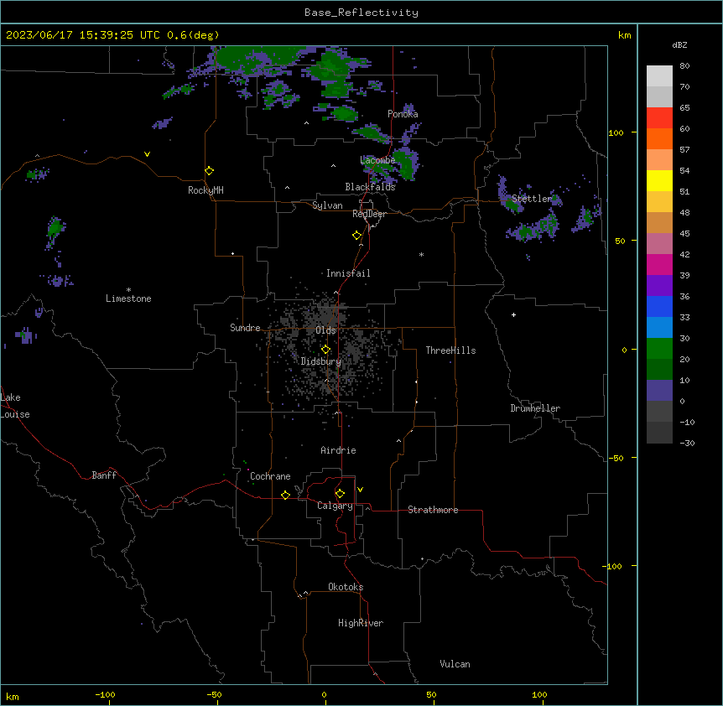Select the dark green 10-20 dBZ swatch

point(659,370)
